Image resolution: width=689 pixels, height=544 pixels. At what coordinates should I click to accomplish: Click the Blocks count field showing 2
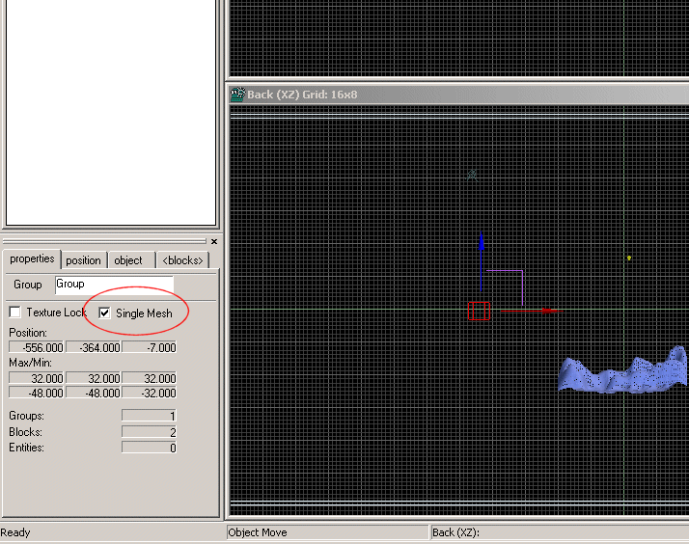(150, 432)
